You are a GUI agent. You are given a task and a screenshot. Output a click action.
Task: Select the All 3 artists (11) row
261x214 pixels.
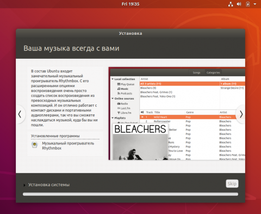point(179,84)
